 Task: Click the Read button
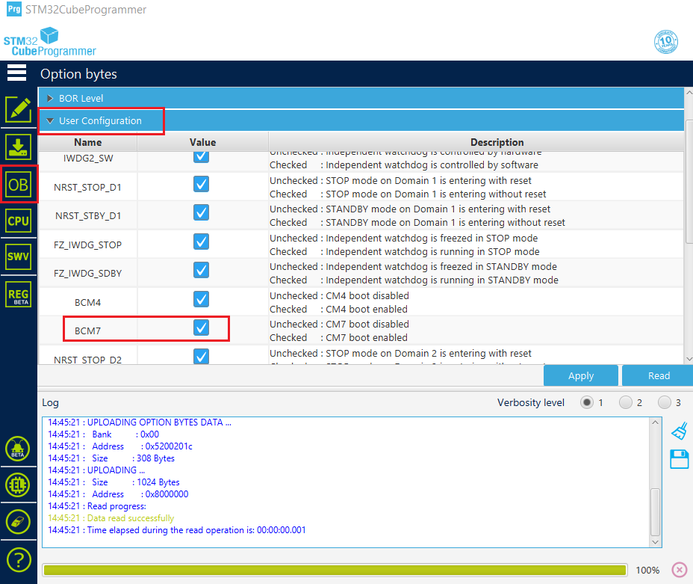pyautogui.click(x=659, y=375)
